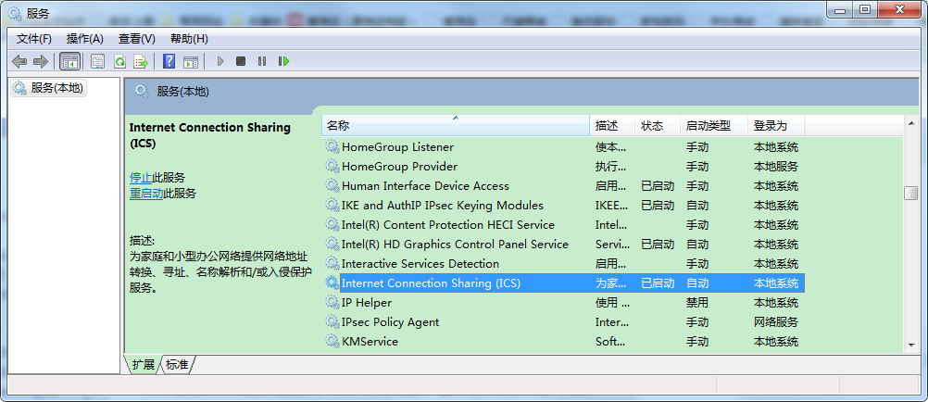The width and height of the screenshot is (928, 402).
Task: Go back with the toolbar Back arrow
Action: pyautogui.click(x=19, y=61)
